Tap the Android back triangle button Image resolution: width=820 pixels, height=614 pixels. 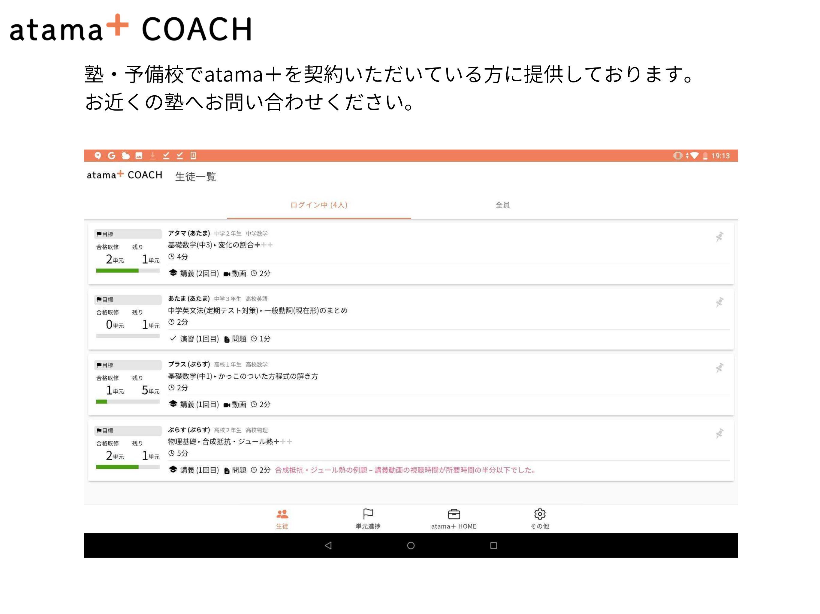pyautogui.click(x=328, y=545)
